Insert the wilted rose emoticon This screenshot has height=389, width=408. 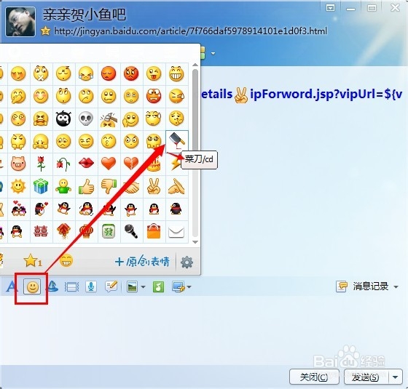coord(63,164)
